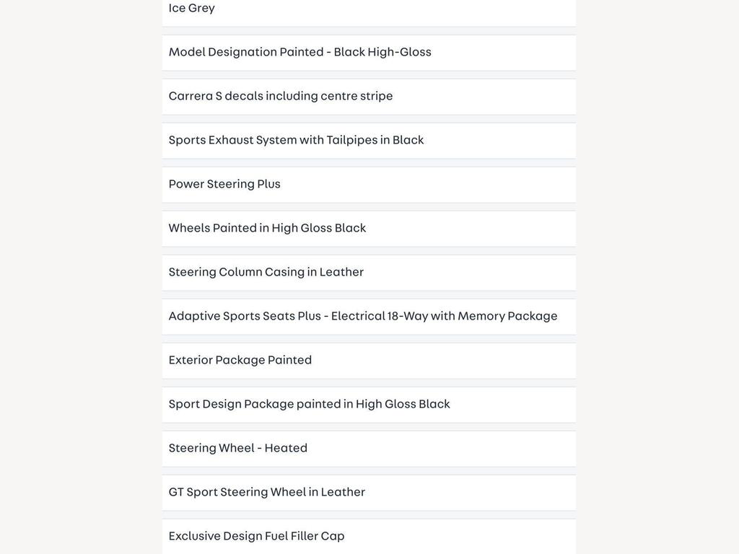The width and height of the screenshot is (739, 554).
Task: Select the Power Steering Plus item
Action: click(x=369, y=185)
